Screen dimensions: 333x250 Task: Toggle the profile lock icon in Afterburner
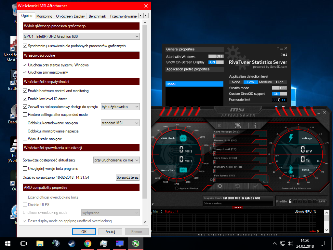290,201
